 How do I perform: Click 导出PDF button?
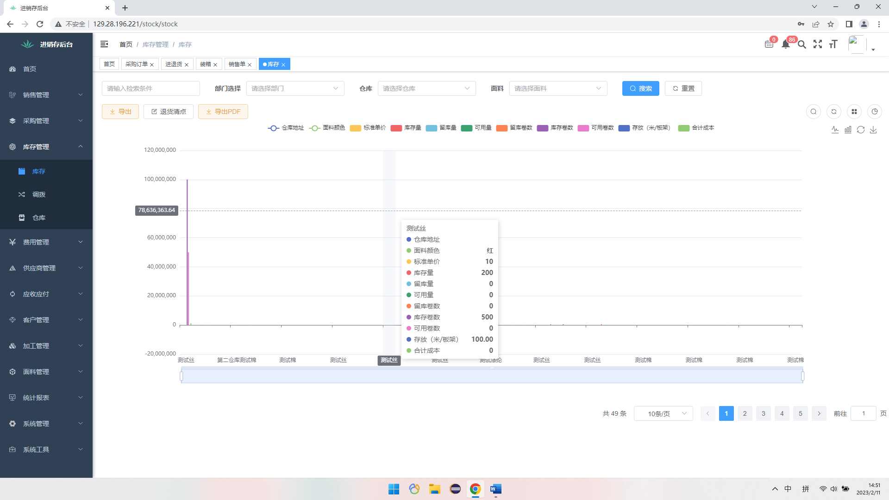click(223, 112)
